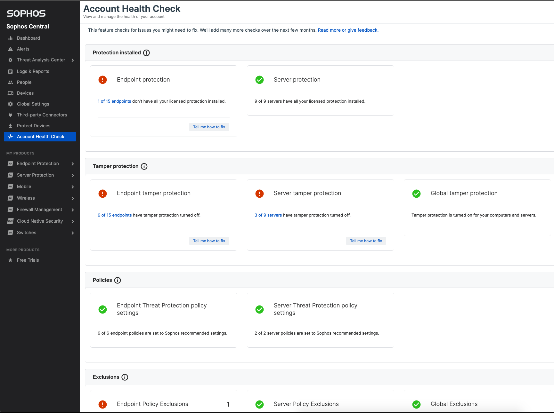554x413 pixels.
Task: Go to Logs & Reports
Action: (x=33, y=71)
